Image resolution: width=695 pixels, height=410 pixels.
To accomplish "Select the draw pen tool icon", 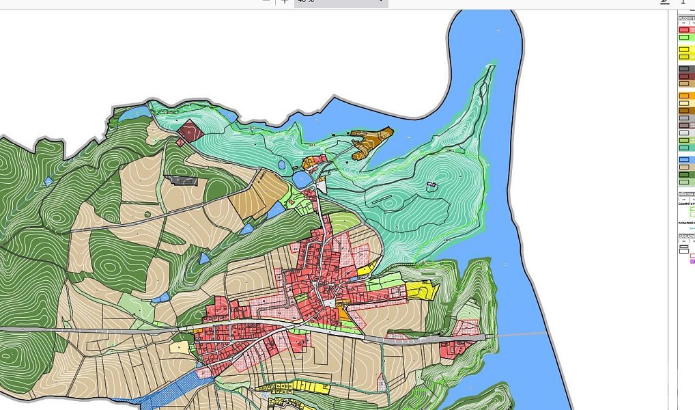I will 664,2.
